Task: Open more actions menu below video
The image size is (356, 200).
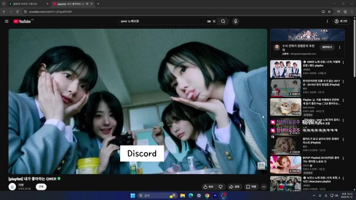Action: pyautogui.click(x=264, y=187)
